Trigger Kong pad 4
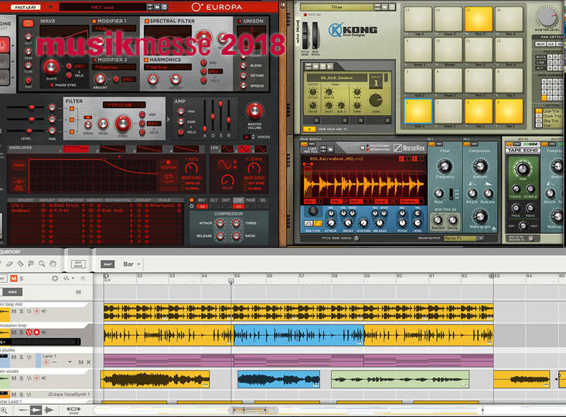The height and width of the screenshot is (417, 566). (x=509, y=111)
